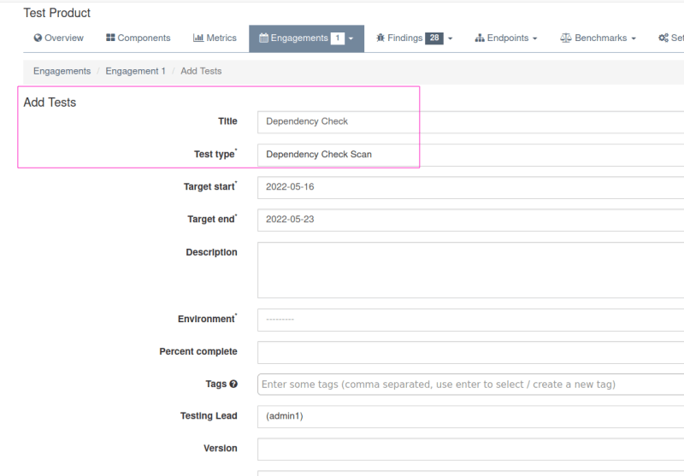Viewport: 684px width, 476px height.
Task: Click the Add Tests form heading
Action: pos(50,103)
